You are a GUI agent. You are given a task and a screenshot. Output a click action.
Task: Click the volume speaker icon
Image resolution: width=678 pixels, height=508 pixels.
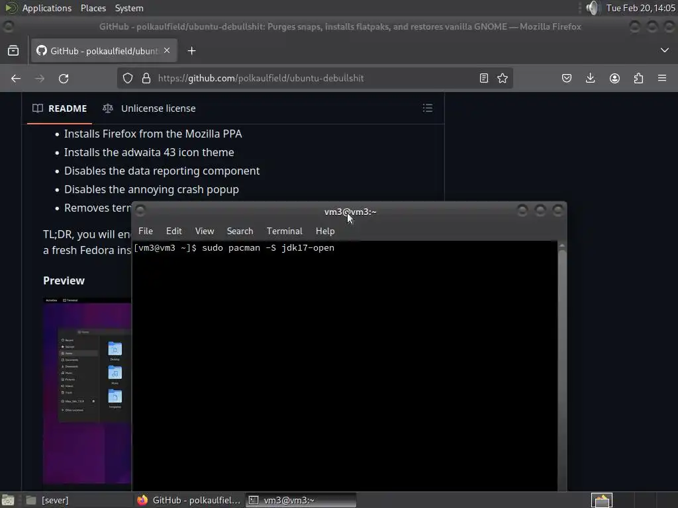(x=593, y=8)
